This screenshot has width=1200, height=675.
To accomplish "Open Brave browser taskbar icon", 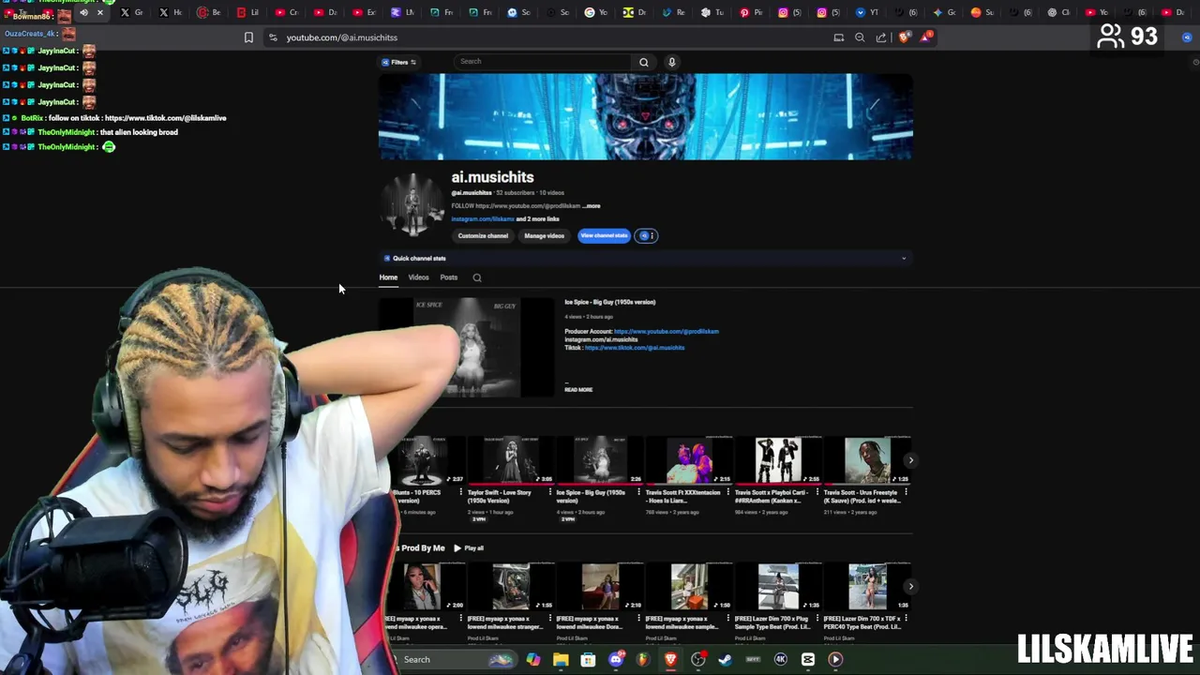I will point(670,660).
